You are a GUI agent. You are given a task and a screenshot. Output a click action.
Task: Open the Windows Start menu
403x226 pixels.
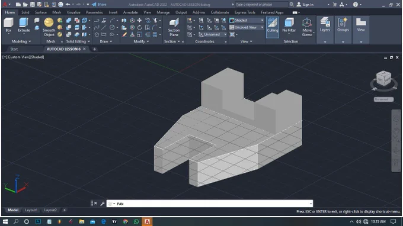pyautogui.click(x=5, y=221)
